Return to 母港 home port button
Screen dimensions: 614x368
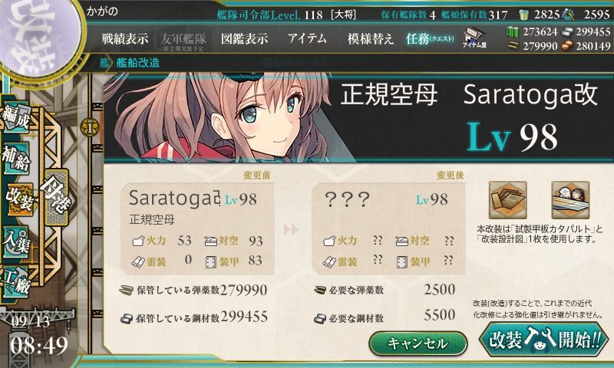click(57, 198)
